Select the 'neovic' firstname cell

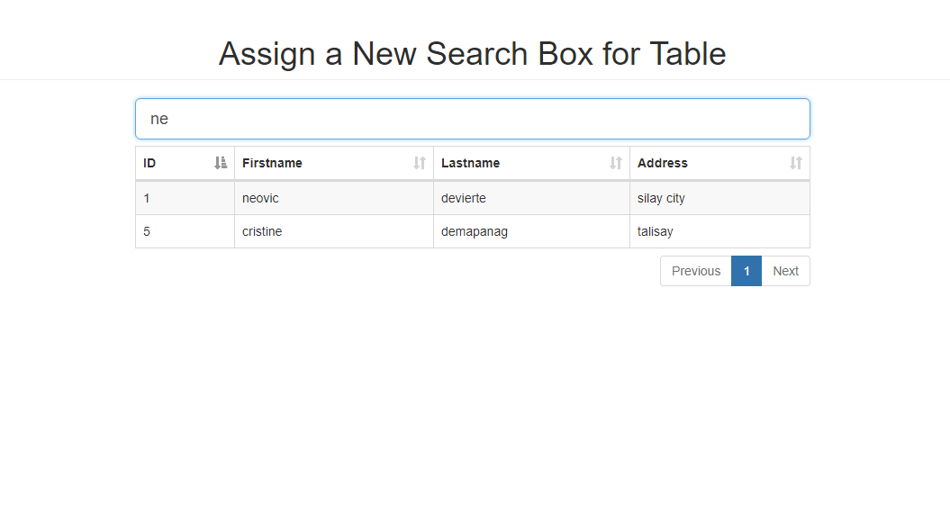pos(334,198)
